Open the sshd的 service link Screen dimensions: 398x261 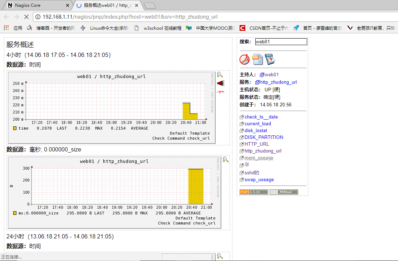(x=252, y=173)
